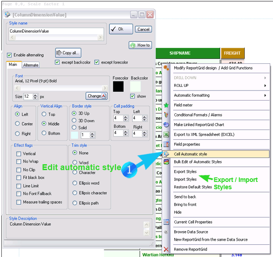Click the Style name text field
The width and height of the screenshot is (273, 257).
pyautogui.click(x=56, y=31)
